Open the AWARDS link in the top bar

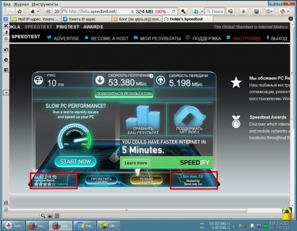(93, 27)
